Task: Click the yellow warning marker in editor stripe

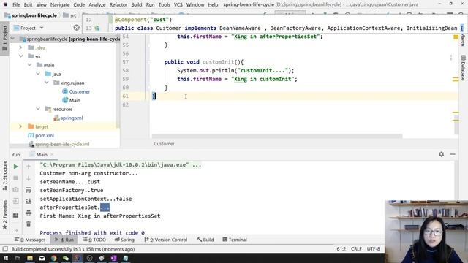Action: pos(456,37)
